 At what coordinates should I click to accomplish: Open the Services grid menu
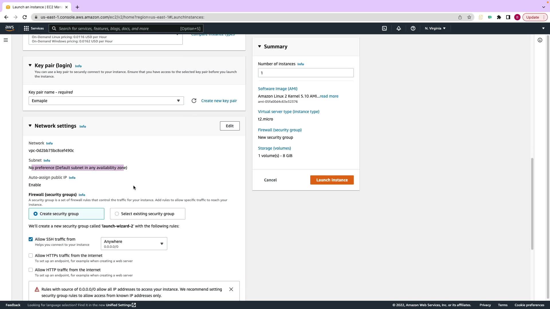(x=34, y=28)
